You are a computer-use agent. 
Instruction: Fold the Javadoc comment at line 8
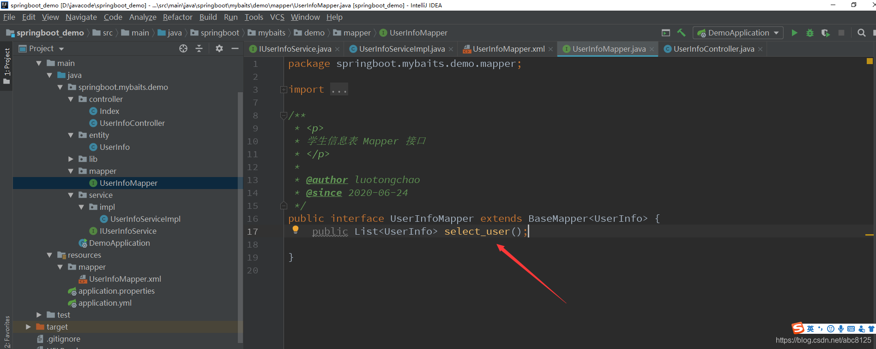pos(284,115)
